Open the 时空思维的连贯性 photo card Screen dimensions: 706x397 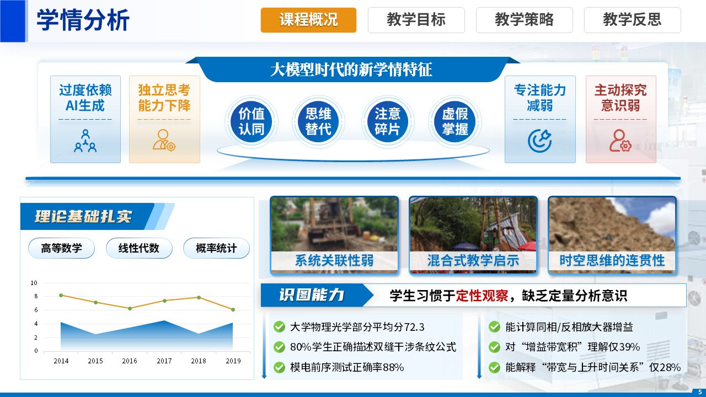(612, 235)
